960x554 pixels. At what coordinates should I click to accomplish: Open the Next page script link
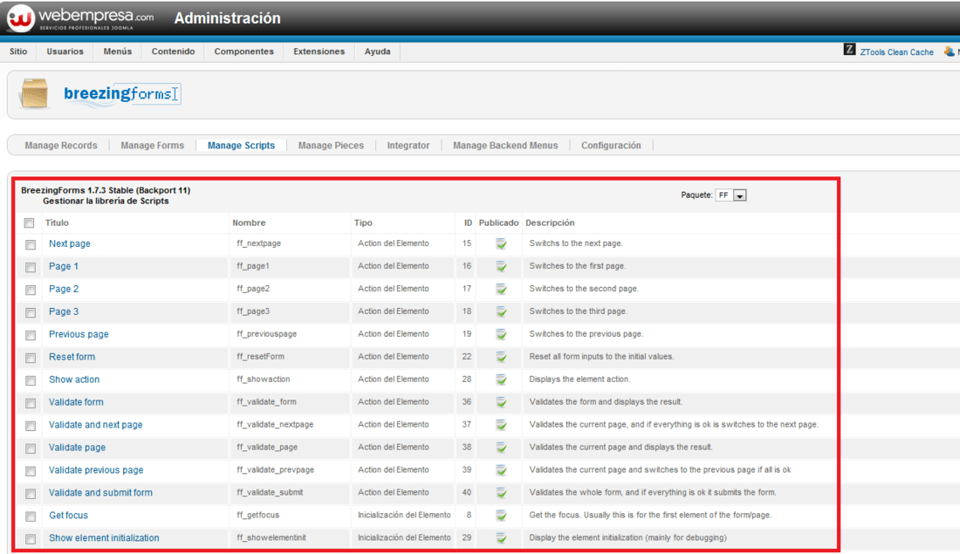pos(70,243)
